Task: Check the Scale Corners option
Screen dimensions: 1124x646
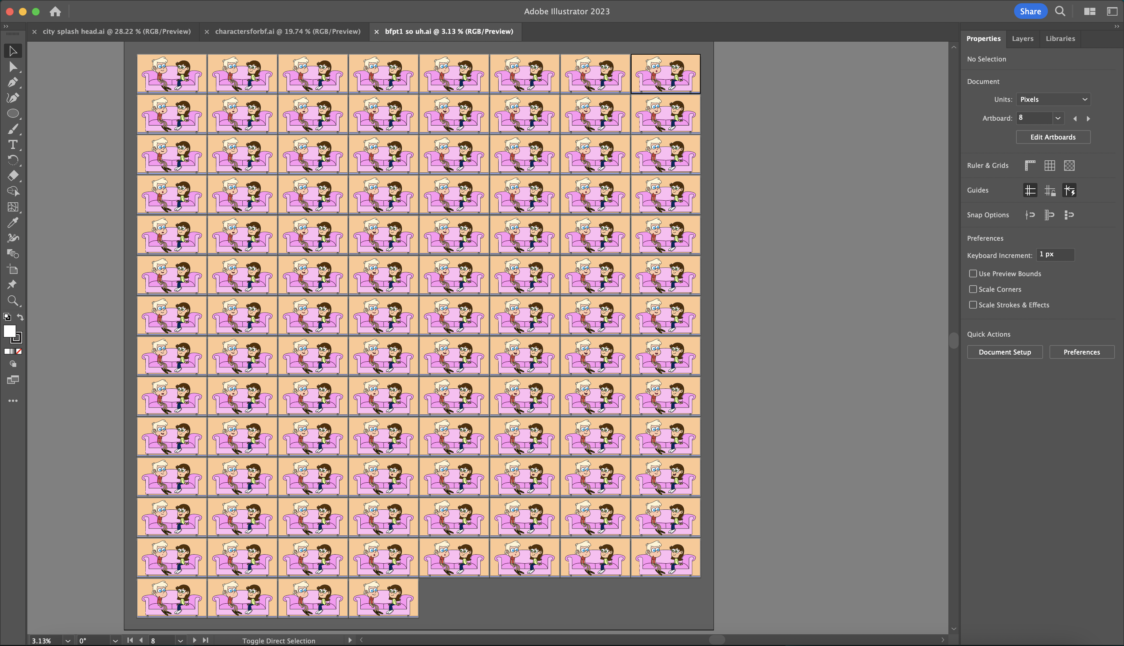Action: (x=973, y=289)
